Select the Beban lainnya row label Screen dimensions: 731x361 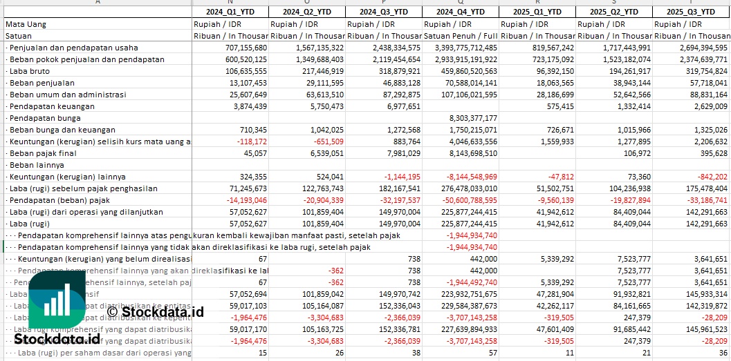(x=37, y=165)
